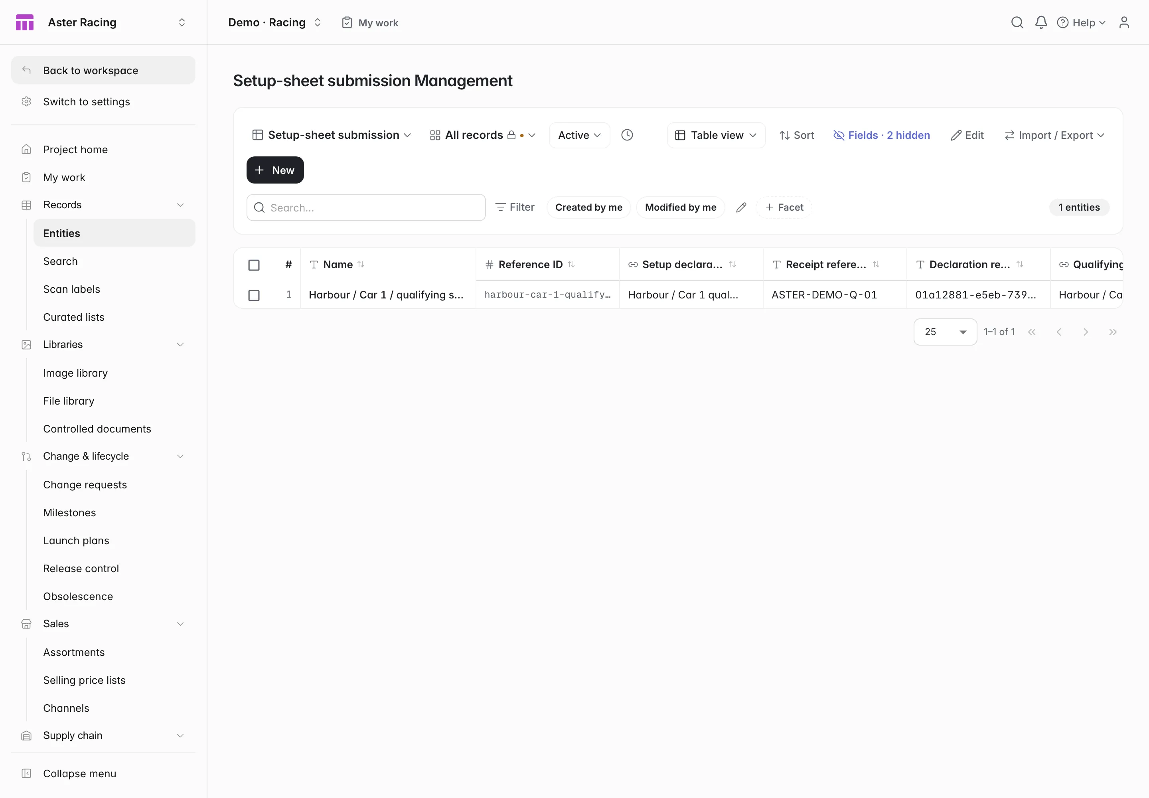The image size is (1149, 798).
Task: Click Back to workspace
Action: coord(103,70)
